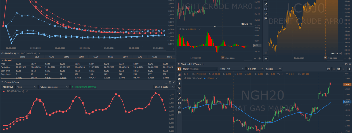Collapse the General section in table

3,60
